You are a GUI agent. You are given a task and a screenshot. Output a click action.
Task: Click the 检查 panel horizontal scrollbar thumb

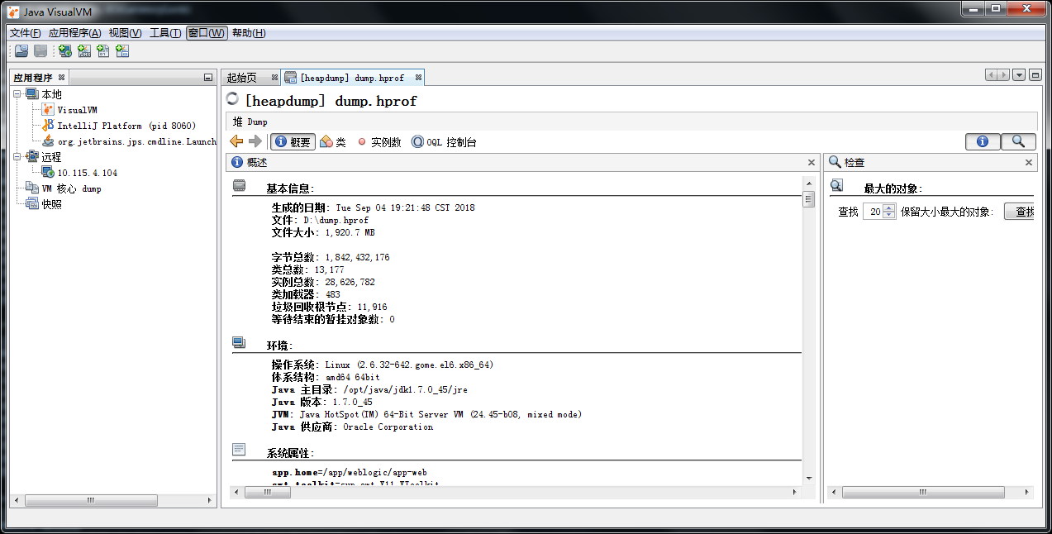[923, 492]
